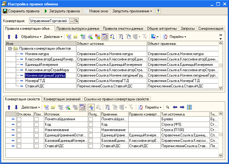This screenshot has height=164, width=229.
Task: Click the refresh icon beside Перейти in the upper toolbar
Action: [165, 37]
